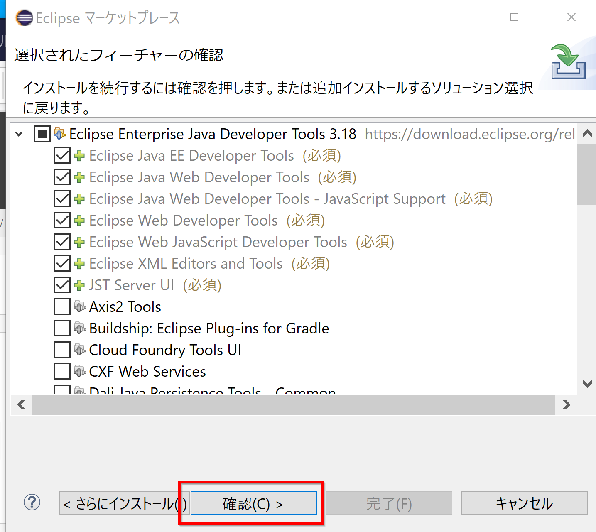Click the Cloud Foundry Tools UI feature icon
The height and width of the screenshot is (532, 596).
(80, 350)
